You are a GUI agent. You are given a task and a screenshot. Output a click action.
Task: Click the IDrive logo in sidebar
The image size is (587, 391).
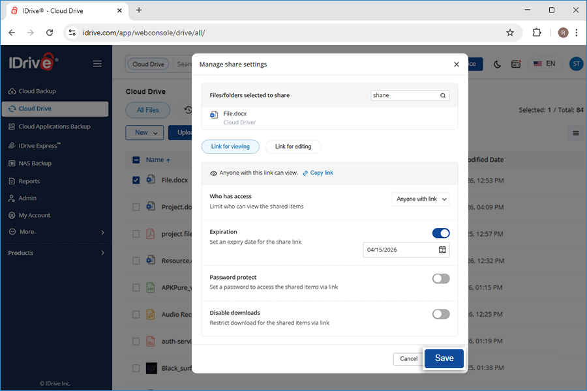(33, 62)
